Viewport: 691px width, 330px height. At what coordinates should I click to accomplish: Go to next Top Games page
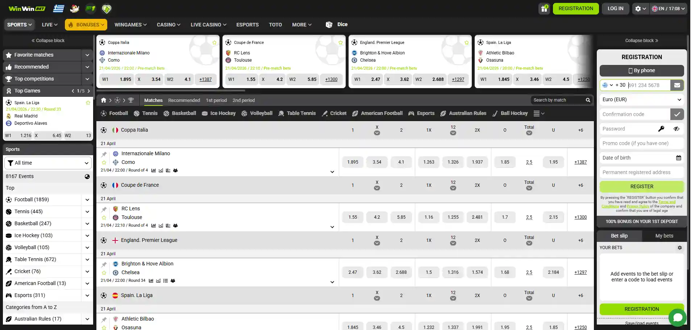click(x=89, y=91)
